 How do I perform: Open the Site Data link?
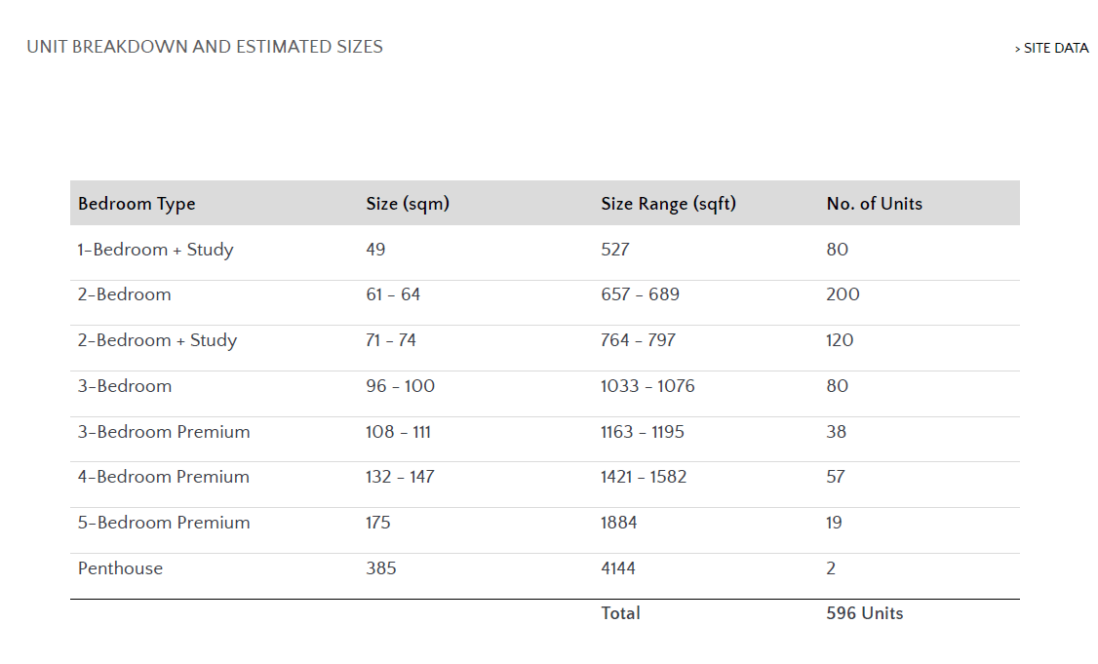(x=1055, y=48)
